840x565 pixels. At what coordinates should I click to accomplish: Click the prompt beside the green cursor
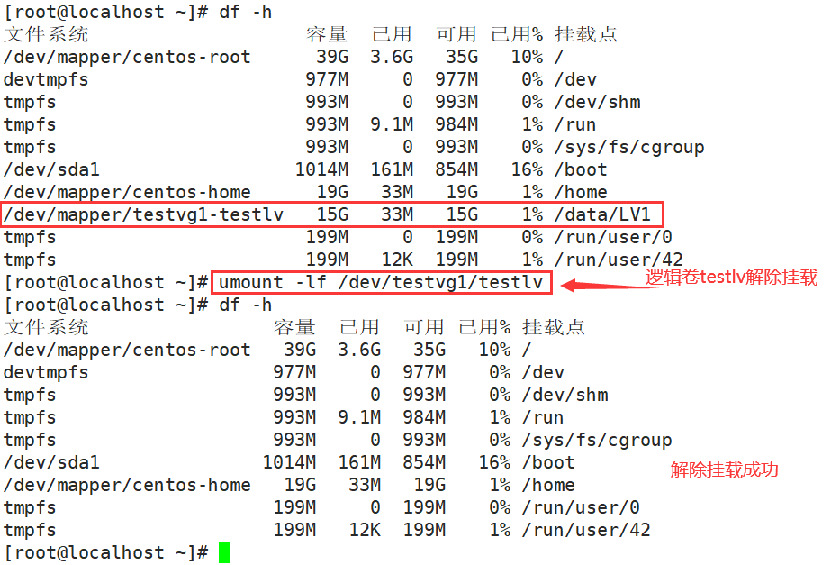click(106, 552)
